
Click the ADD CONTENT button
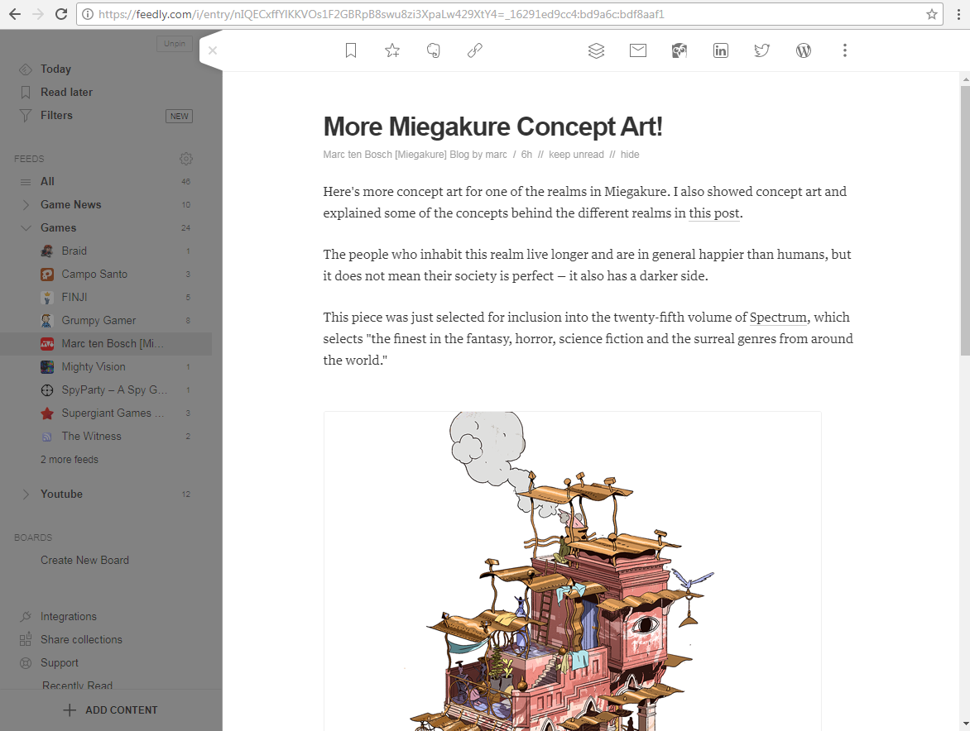[112, 710]
